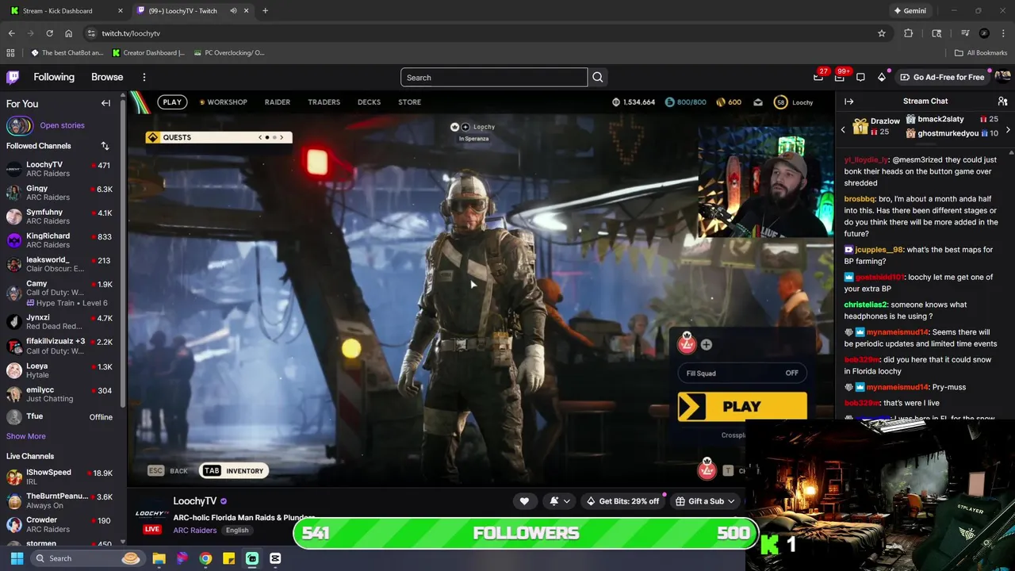Click the TAB INVENTORY button in game

pos(234,470)
